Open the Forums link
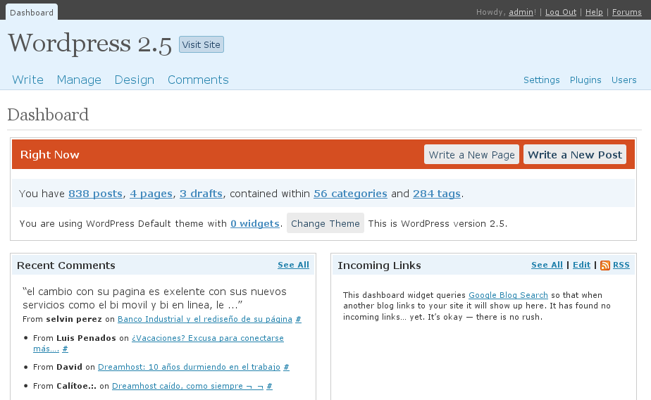 [x=626, y=12]
